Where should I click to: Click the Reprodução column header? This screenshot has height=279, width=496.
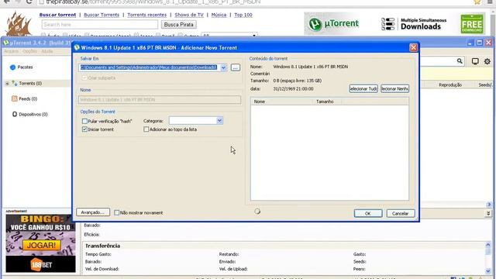450,84
